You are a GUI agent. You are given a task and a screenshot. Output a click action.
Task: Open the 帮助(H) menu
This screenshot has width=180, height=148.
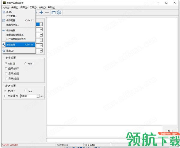click(51, 7)
